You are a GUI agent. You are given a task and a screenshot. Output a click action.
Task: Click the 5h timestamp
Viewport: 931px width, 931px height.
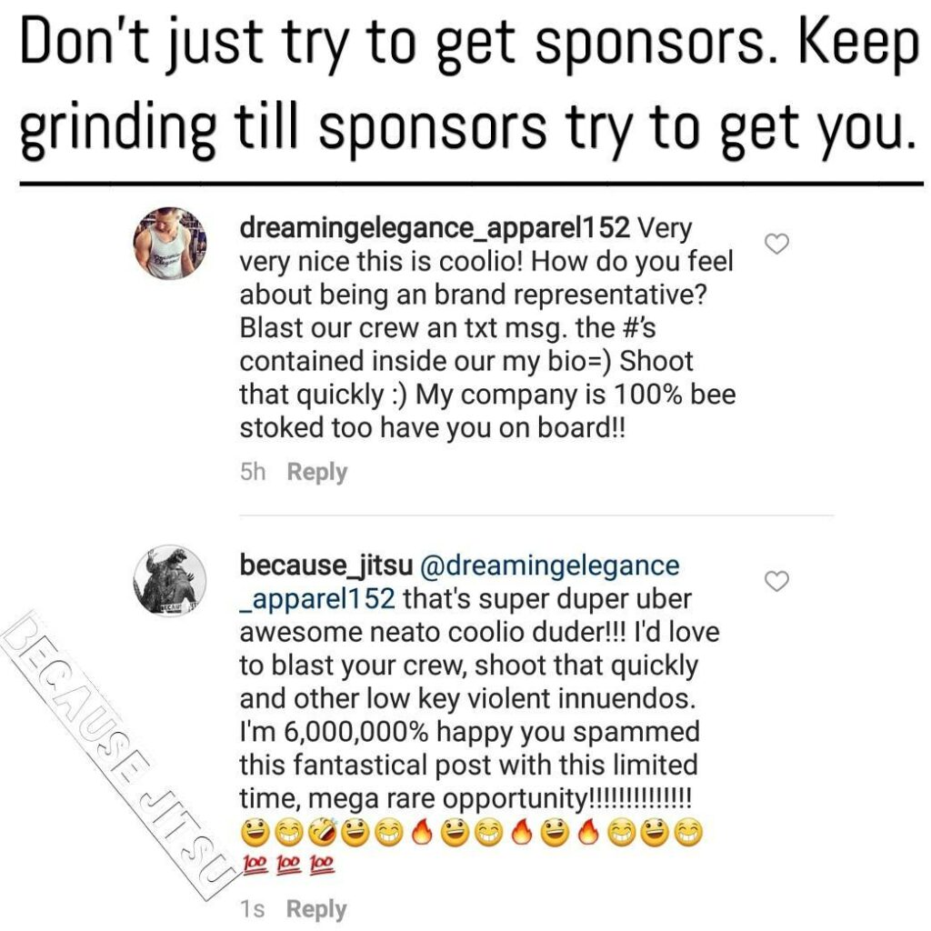[253, 472]
